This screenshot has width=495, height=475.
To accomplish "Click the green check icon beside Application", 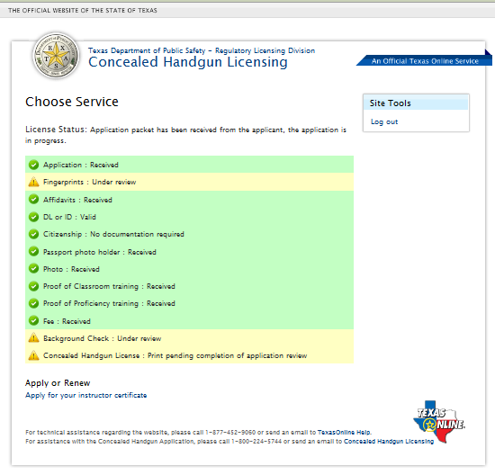I will coord(33,165).
